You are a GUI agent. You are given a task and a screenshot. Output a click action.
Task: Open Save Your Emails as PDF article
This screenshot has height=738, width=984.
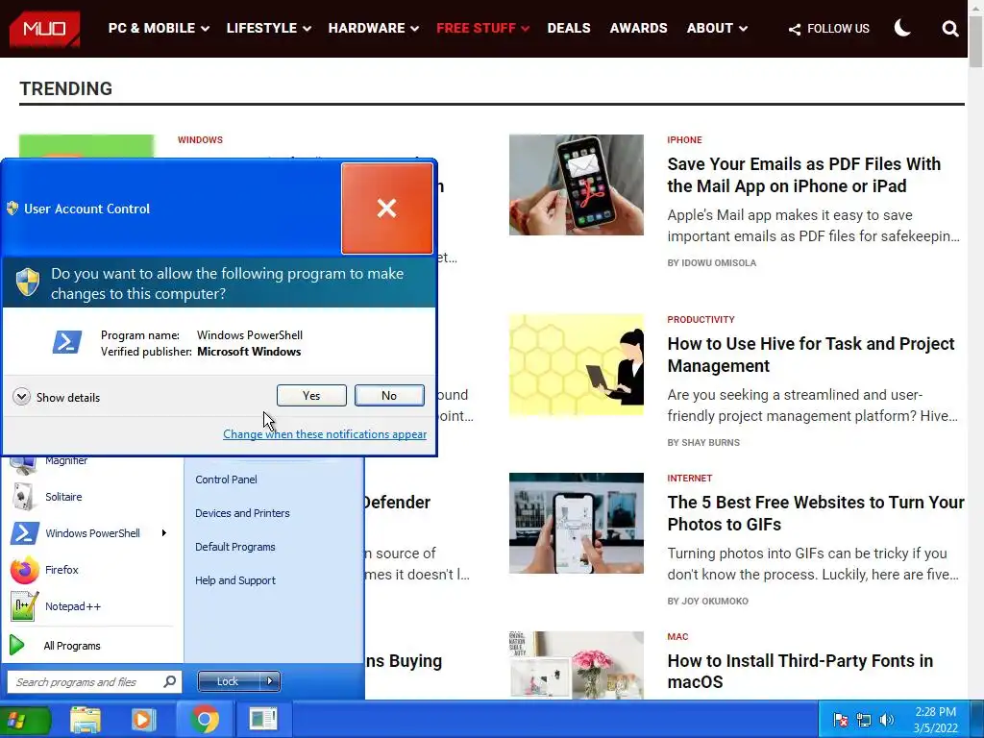[804, 175]
